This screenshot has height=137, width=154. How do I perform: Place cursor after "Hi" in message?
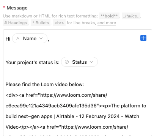click(x=11, y=39)
